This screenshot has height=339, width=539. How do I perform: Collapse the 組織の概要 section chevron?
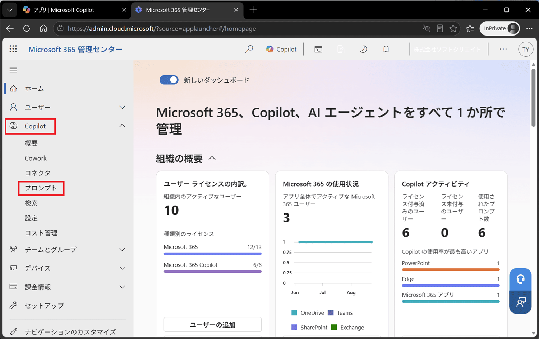coord(212,158)
